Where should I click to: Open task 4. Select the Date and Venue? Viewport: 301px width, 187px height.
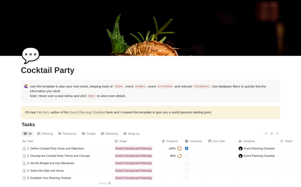[45, 171]
